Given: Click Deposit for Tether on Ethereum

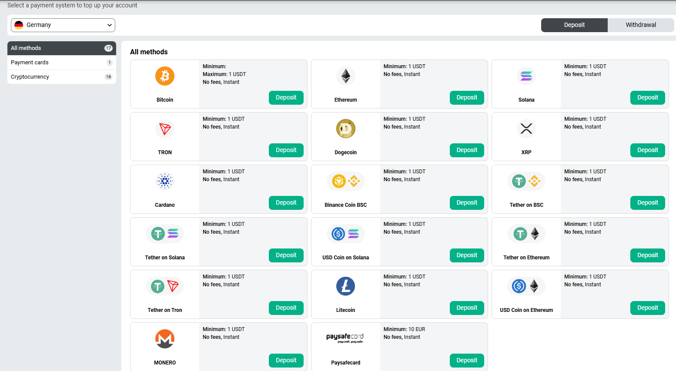Looking at the screenshot, I should point(647,255).
